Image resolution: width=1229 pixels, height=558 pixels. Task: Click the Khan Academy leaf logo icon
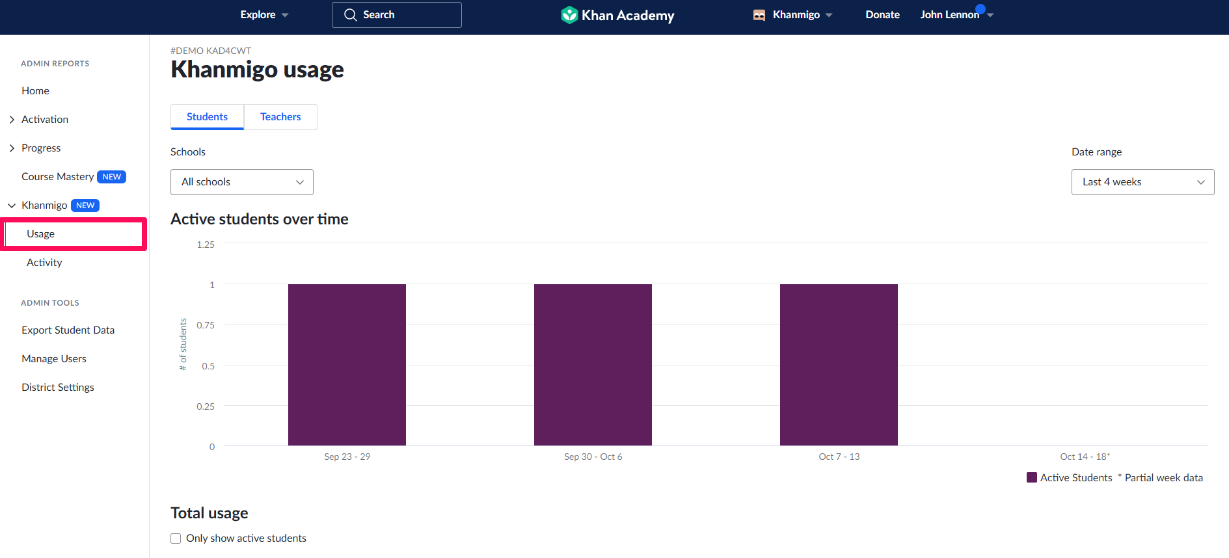coord(569,15)
